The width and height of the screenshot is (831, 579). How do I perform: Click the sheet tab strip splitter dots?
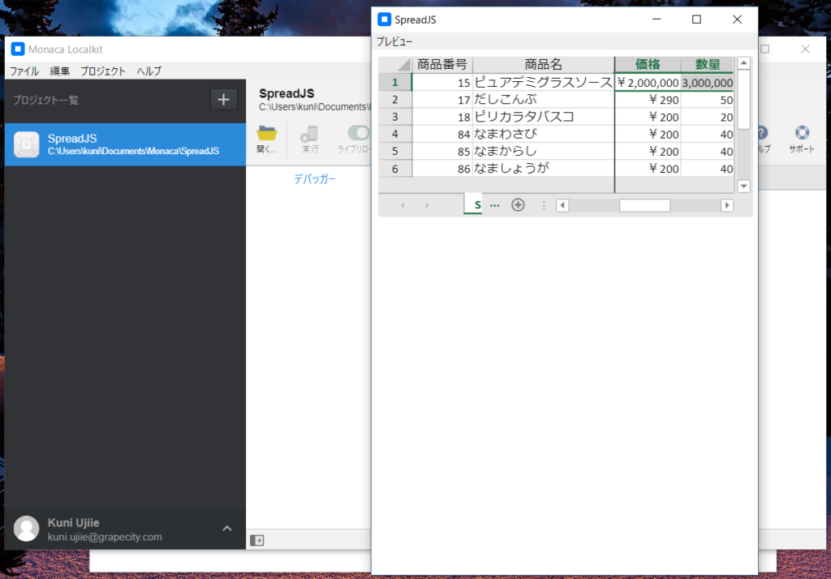coord(544,205)
